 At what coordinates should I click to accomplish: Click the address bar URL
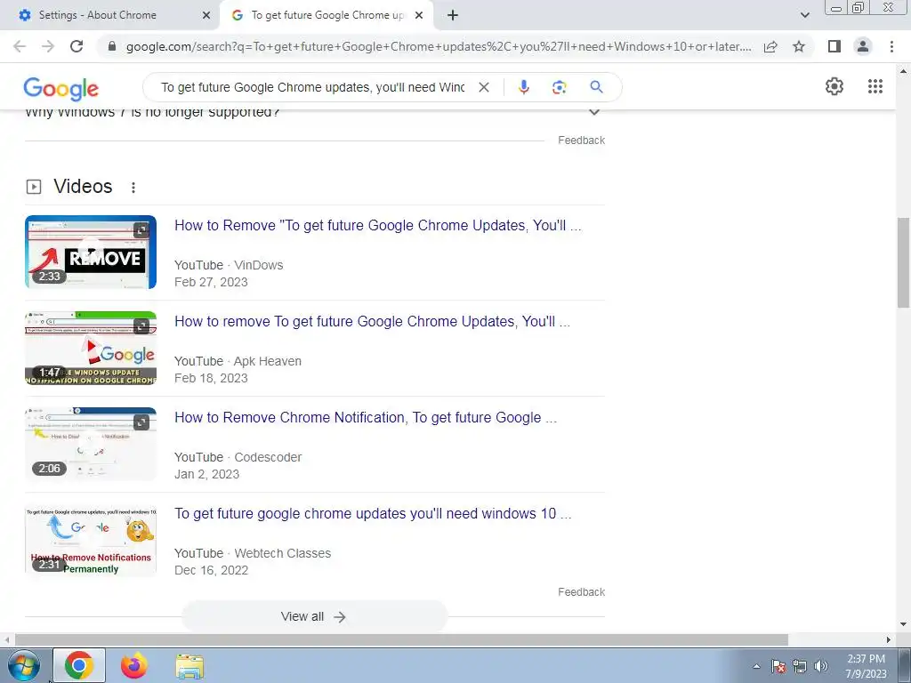(439, 46)
